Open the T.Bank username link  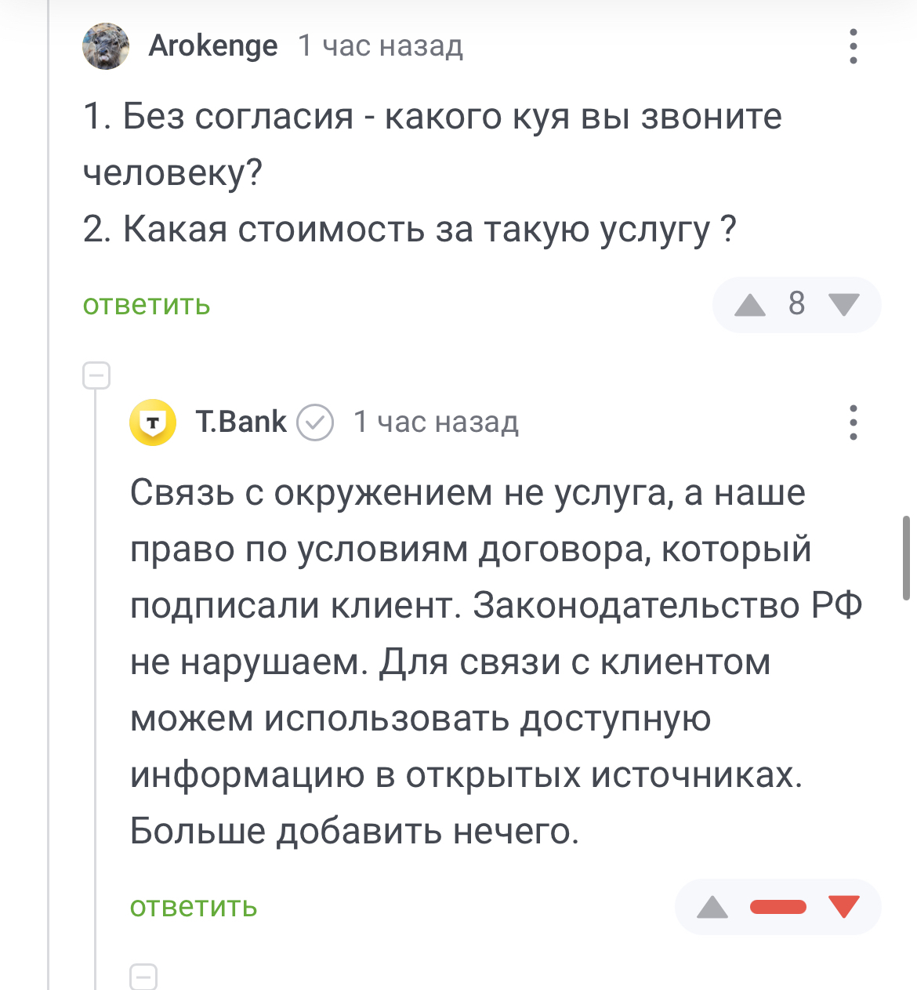pyautogui.click(x=241, y=422)
